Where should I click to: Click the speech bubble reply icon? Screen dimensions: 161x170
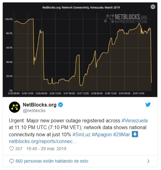click(11, 161)
